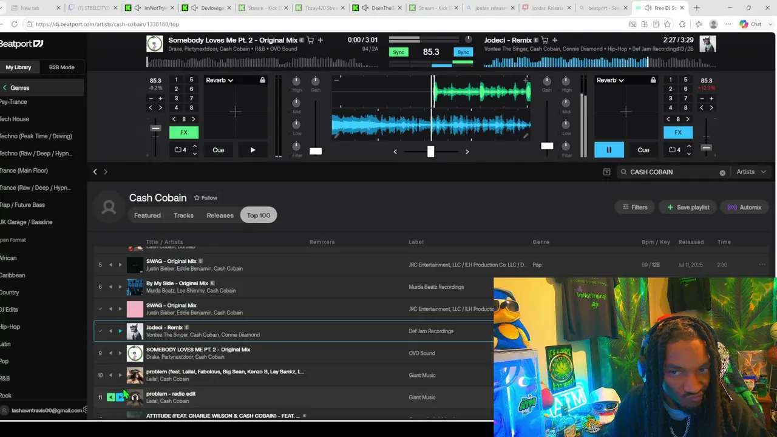Click the left deck volume fader handle
This screenshot has width=777, height=437.
316,151
